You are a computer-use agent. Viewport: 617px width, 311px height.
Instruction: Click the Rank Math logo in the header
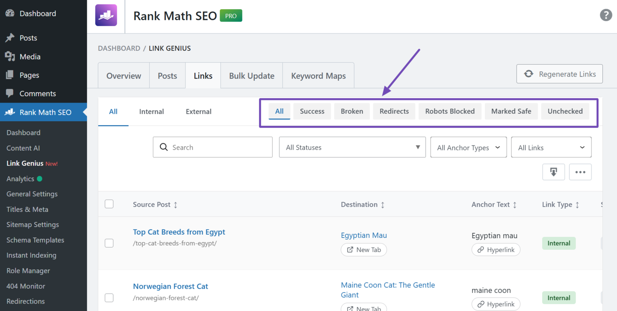tap(106, 15)
